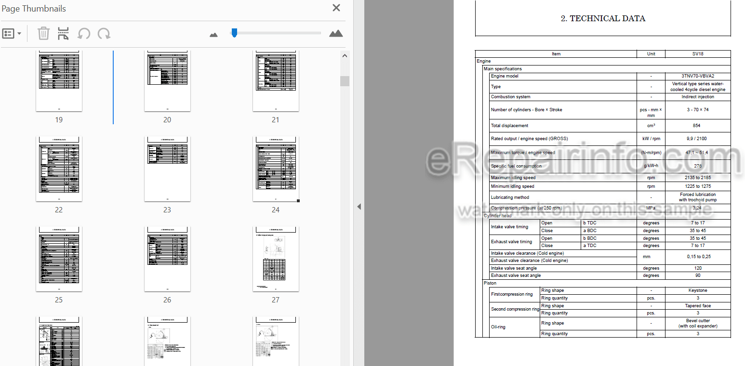Select page 19 thumbnail
The image size is (745, 366).
point(59,80)
